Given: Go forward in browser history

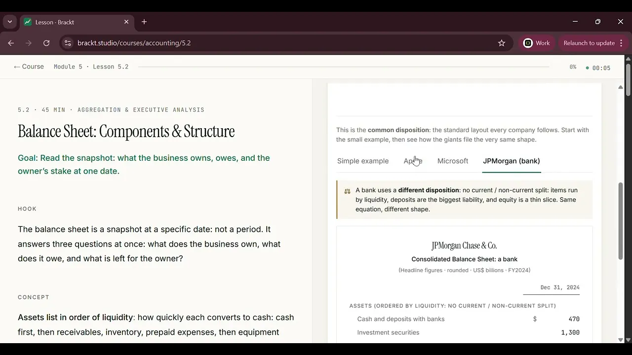Looking at the screenshot, I should (x=29, y=43).
